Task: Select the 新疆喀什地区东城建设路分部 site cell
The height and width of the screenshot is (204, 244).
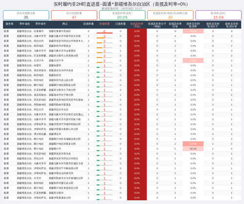Action: 65,139
